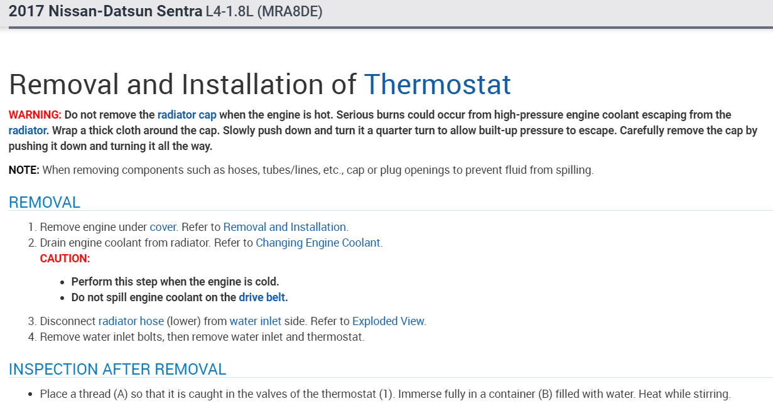The height and width of the screenshot is (406, 773).
Task: Click the 2017 Nissan-Datsun Sentra vehicle header
Action: point(105,11)
